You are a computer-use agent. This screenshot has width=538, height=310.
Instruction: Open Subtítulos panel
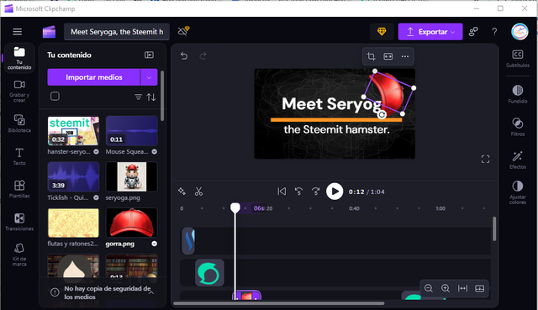pos(518,58)
